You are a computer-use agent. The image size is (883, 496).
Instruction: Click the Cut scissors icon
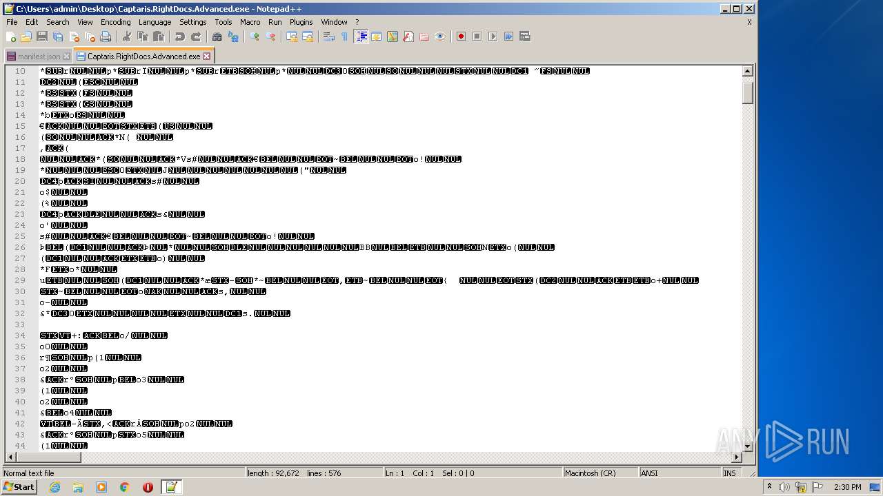tap(126, 37)
